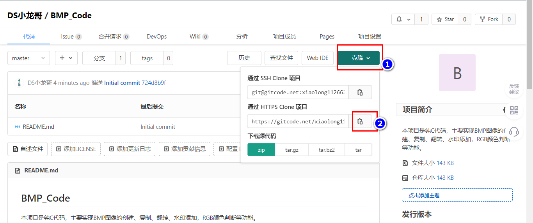
Task: Copy the HTTPS clone URL
Action: click(x=360, y=121)
